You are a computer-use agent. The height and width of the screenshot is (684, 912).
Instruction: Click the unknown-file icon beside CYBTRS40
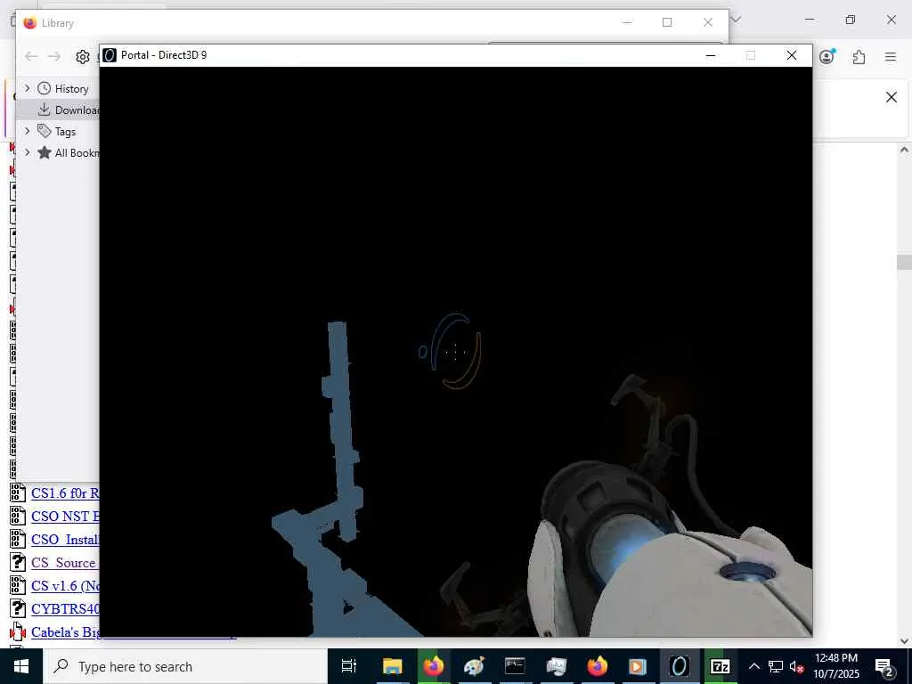click(18, 608)
